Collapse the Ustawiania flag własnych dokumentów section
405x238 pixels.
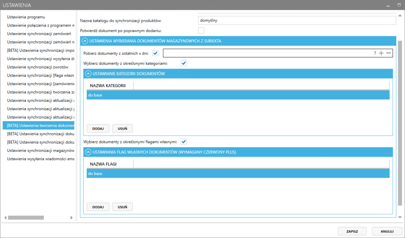(87, 152)
